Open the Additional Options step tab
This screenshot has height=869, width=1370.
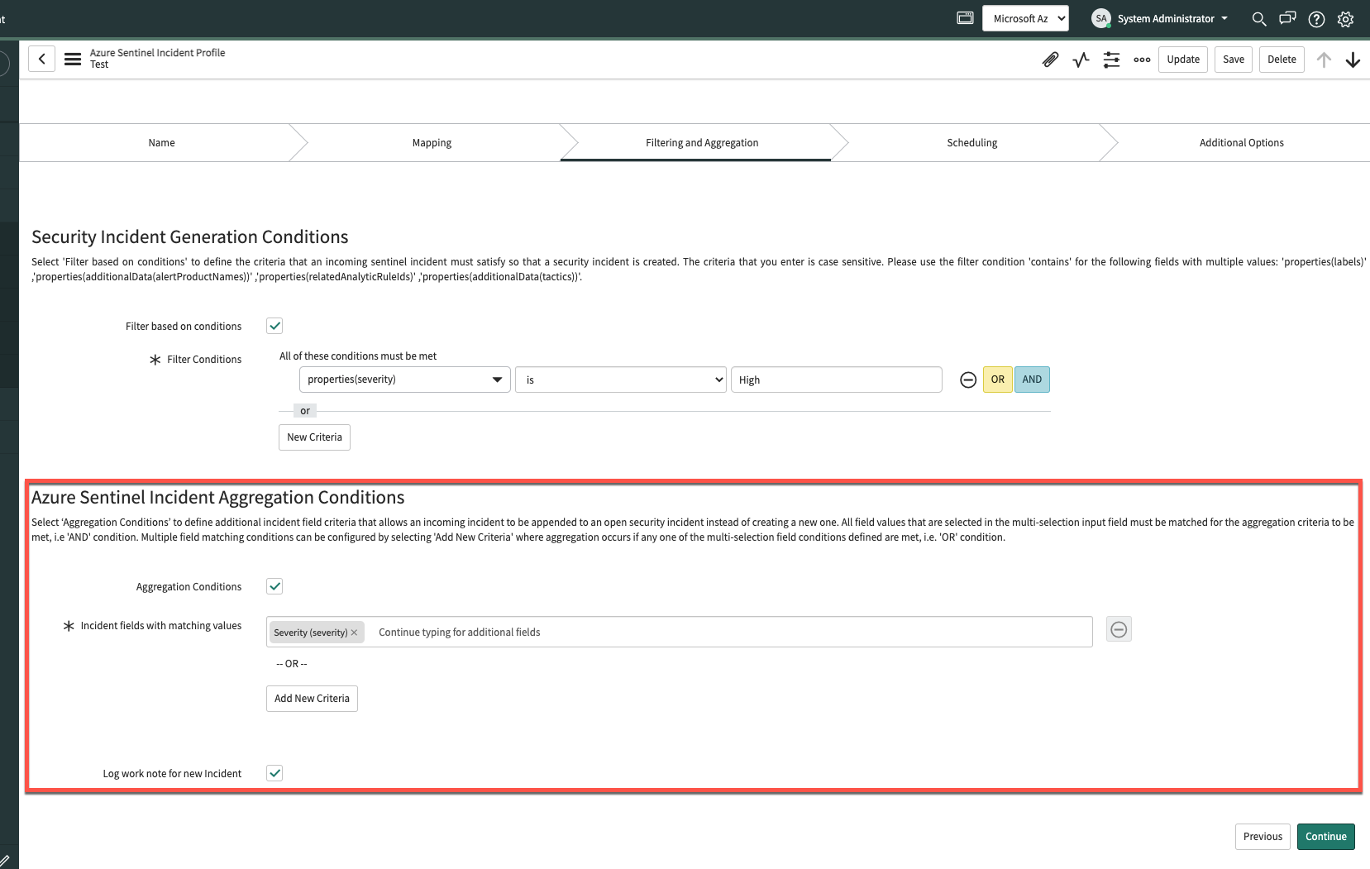[1242, 143]
